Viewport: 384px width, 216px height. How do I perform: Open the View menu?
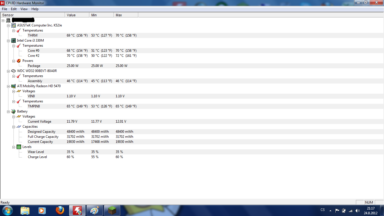pos(24,9)
